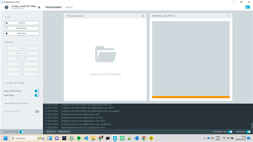Screen dimensions: 253x142
Task: Click log line 'Parse memory regions for Application core'
Action: click(83, 127)
